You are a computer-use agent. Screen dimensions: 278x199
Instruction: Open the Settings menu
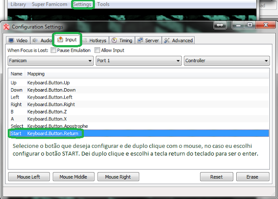coord(82,4)
